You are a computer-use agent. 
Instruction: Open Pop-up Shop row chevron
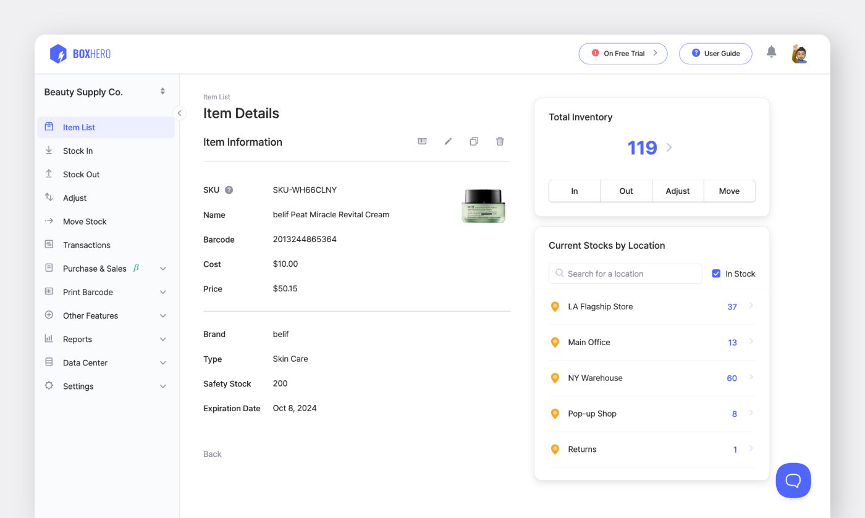(751, 414)
